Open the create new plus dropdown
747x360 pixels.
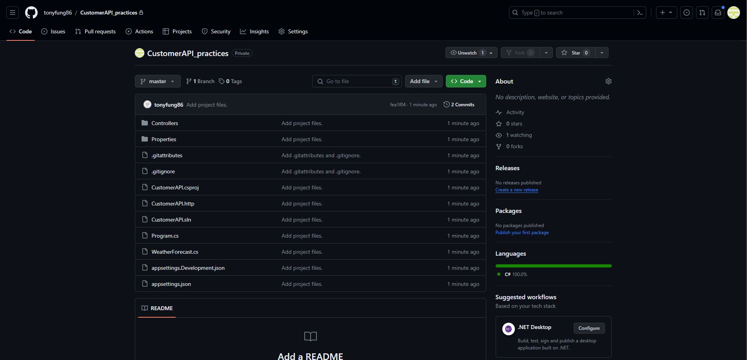coord(666,13)
